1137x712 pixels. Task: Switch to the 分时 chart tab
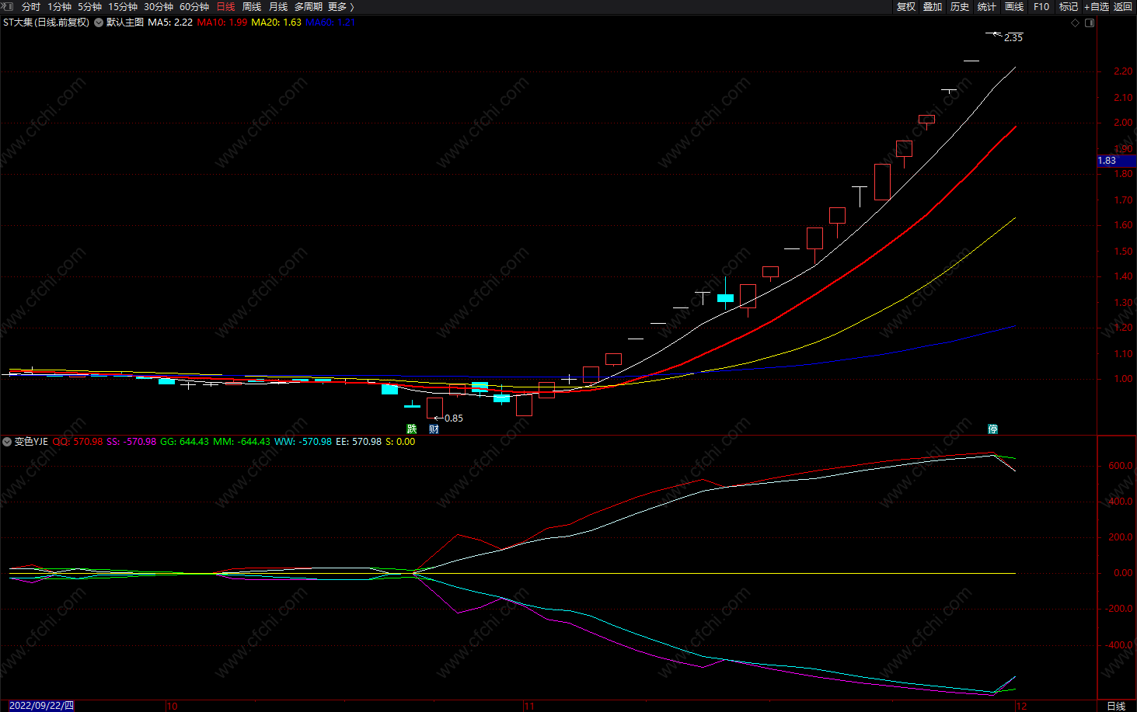[x=31, y=6]
